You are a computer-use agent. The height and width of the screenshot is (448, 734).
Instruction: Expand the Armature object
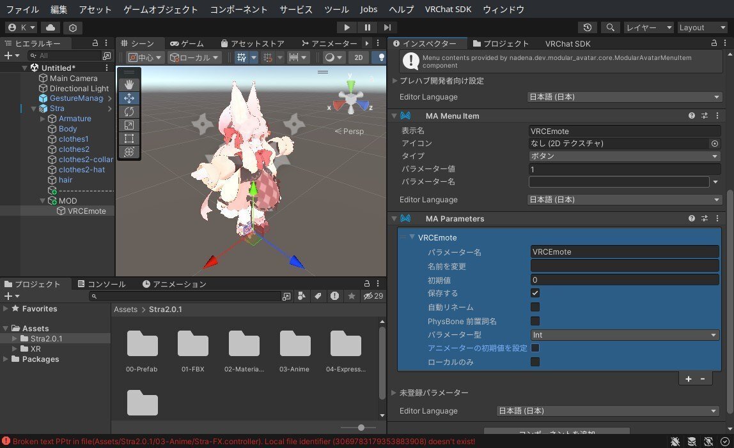(x=43, y=119)
